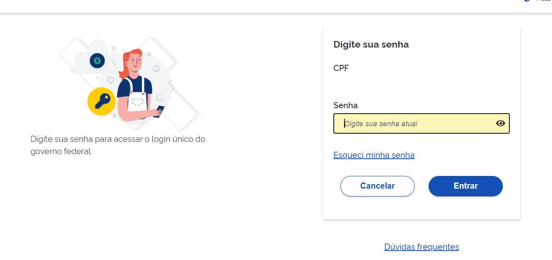Viewport: 552px width, 260px height.
Task: Click the yellow key icon
Action: pyautogui.click(x=101, y=101)
